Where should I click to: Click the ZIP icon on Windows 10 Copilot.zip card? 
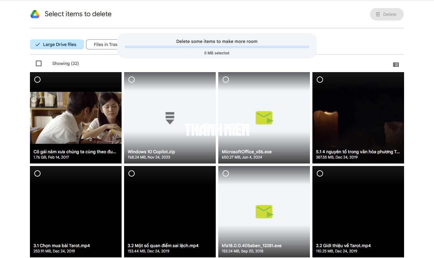click(x=170, y=117)
